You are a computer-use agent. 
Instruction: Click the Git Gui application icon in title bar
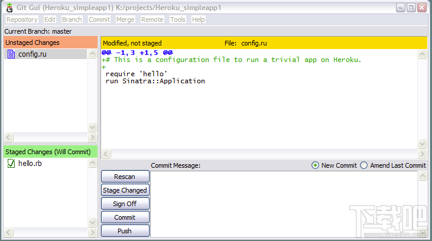[x=9, y=8]
